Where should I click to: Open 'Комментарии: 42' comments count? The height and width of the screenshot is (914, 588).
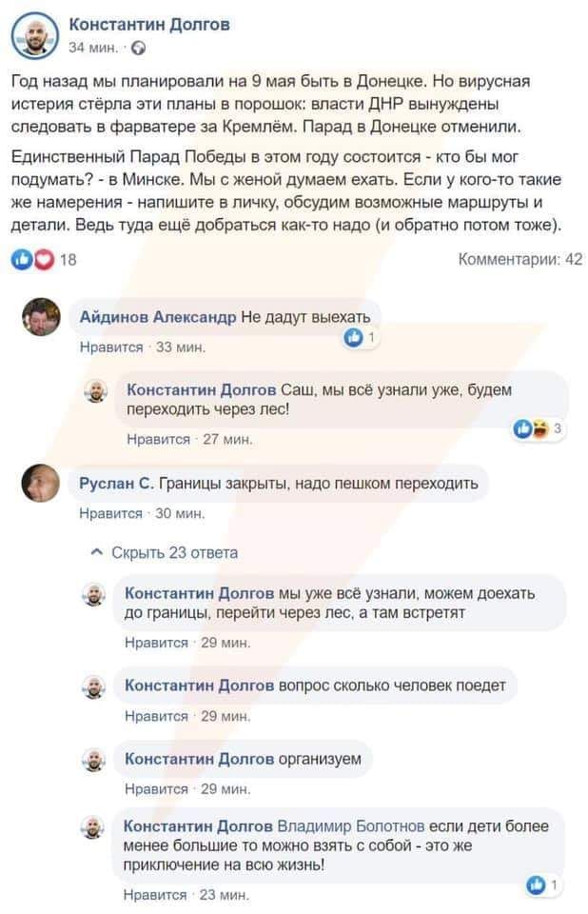[x=520, y=259]
